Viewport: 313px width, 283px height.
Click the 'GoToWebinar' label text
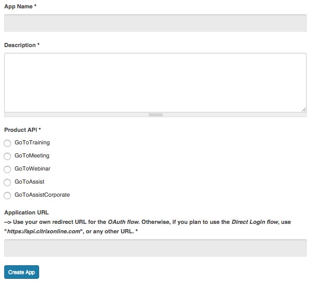point(32,168)
